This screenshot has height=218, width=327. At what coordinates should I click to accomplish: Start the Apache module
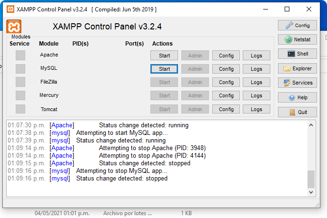point(164,56)
